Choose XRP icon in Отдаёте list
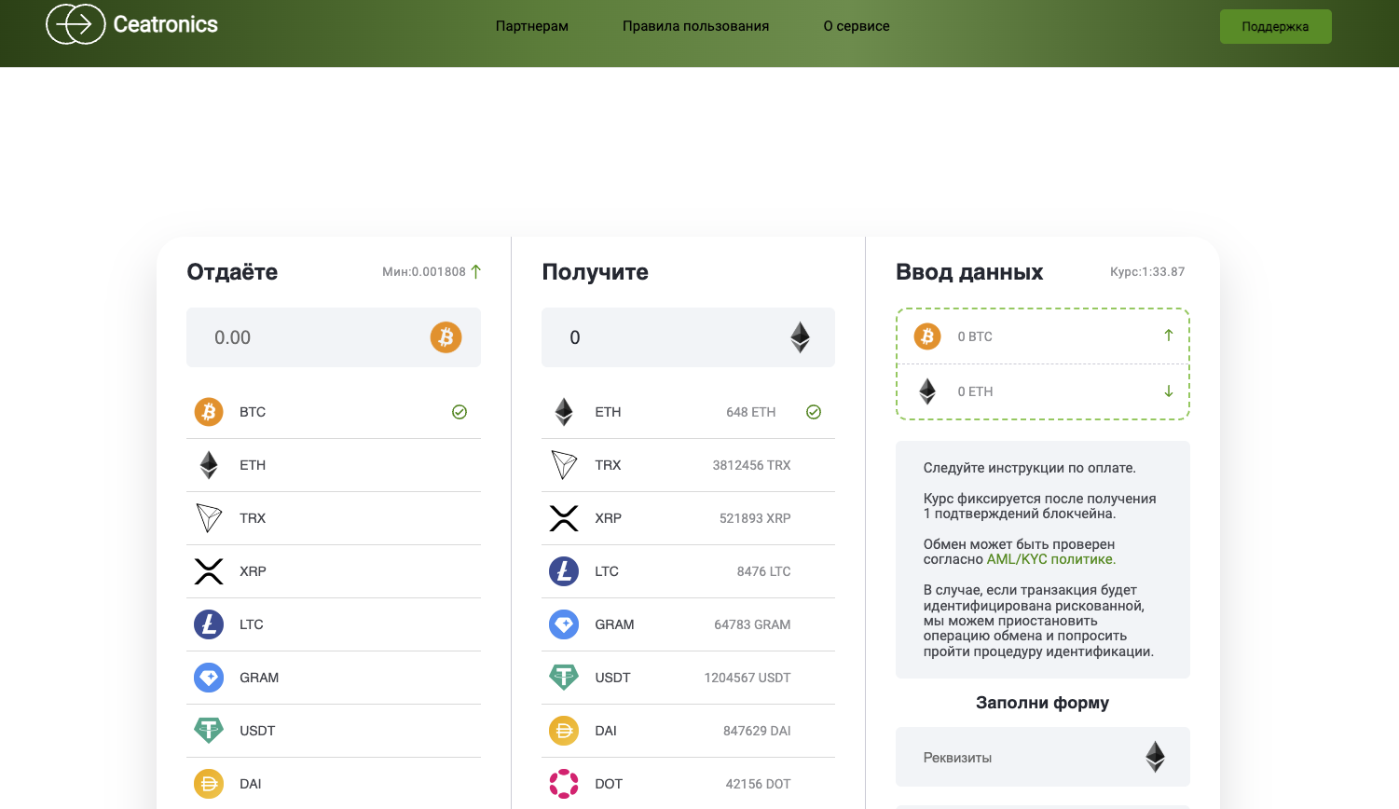 click(x=209, y=571)
